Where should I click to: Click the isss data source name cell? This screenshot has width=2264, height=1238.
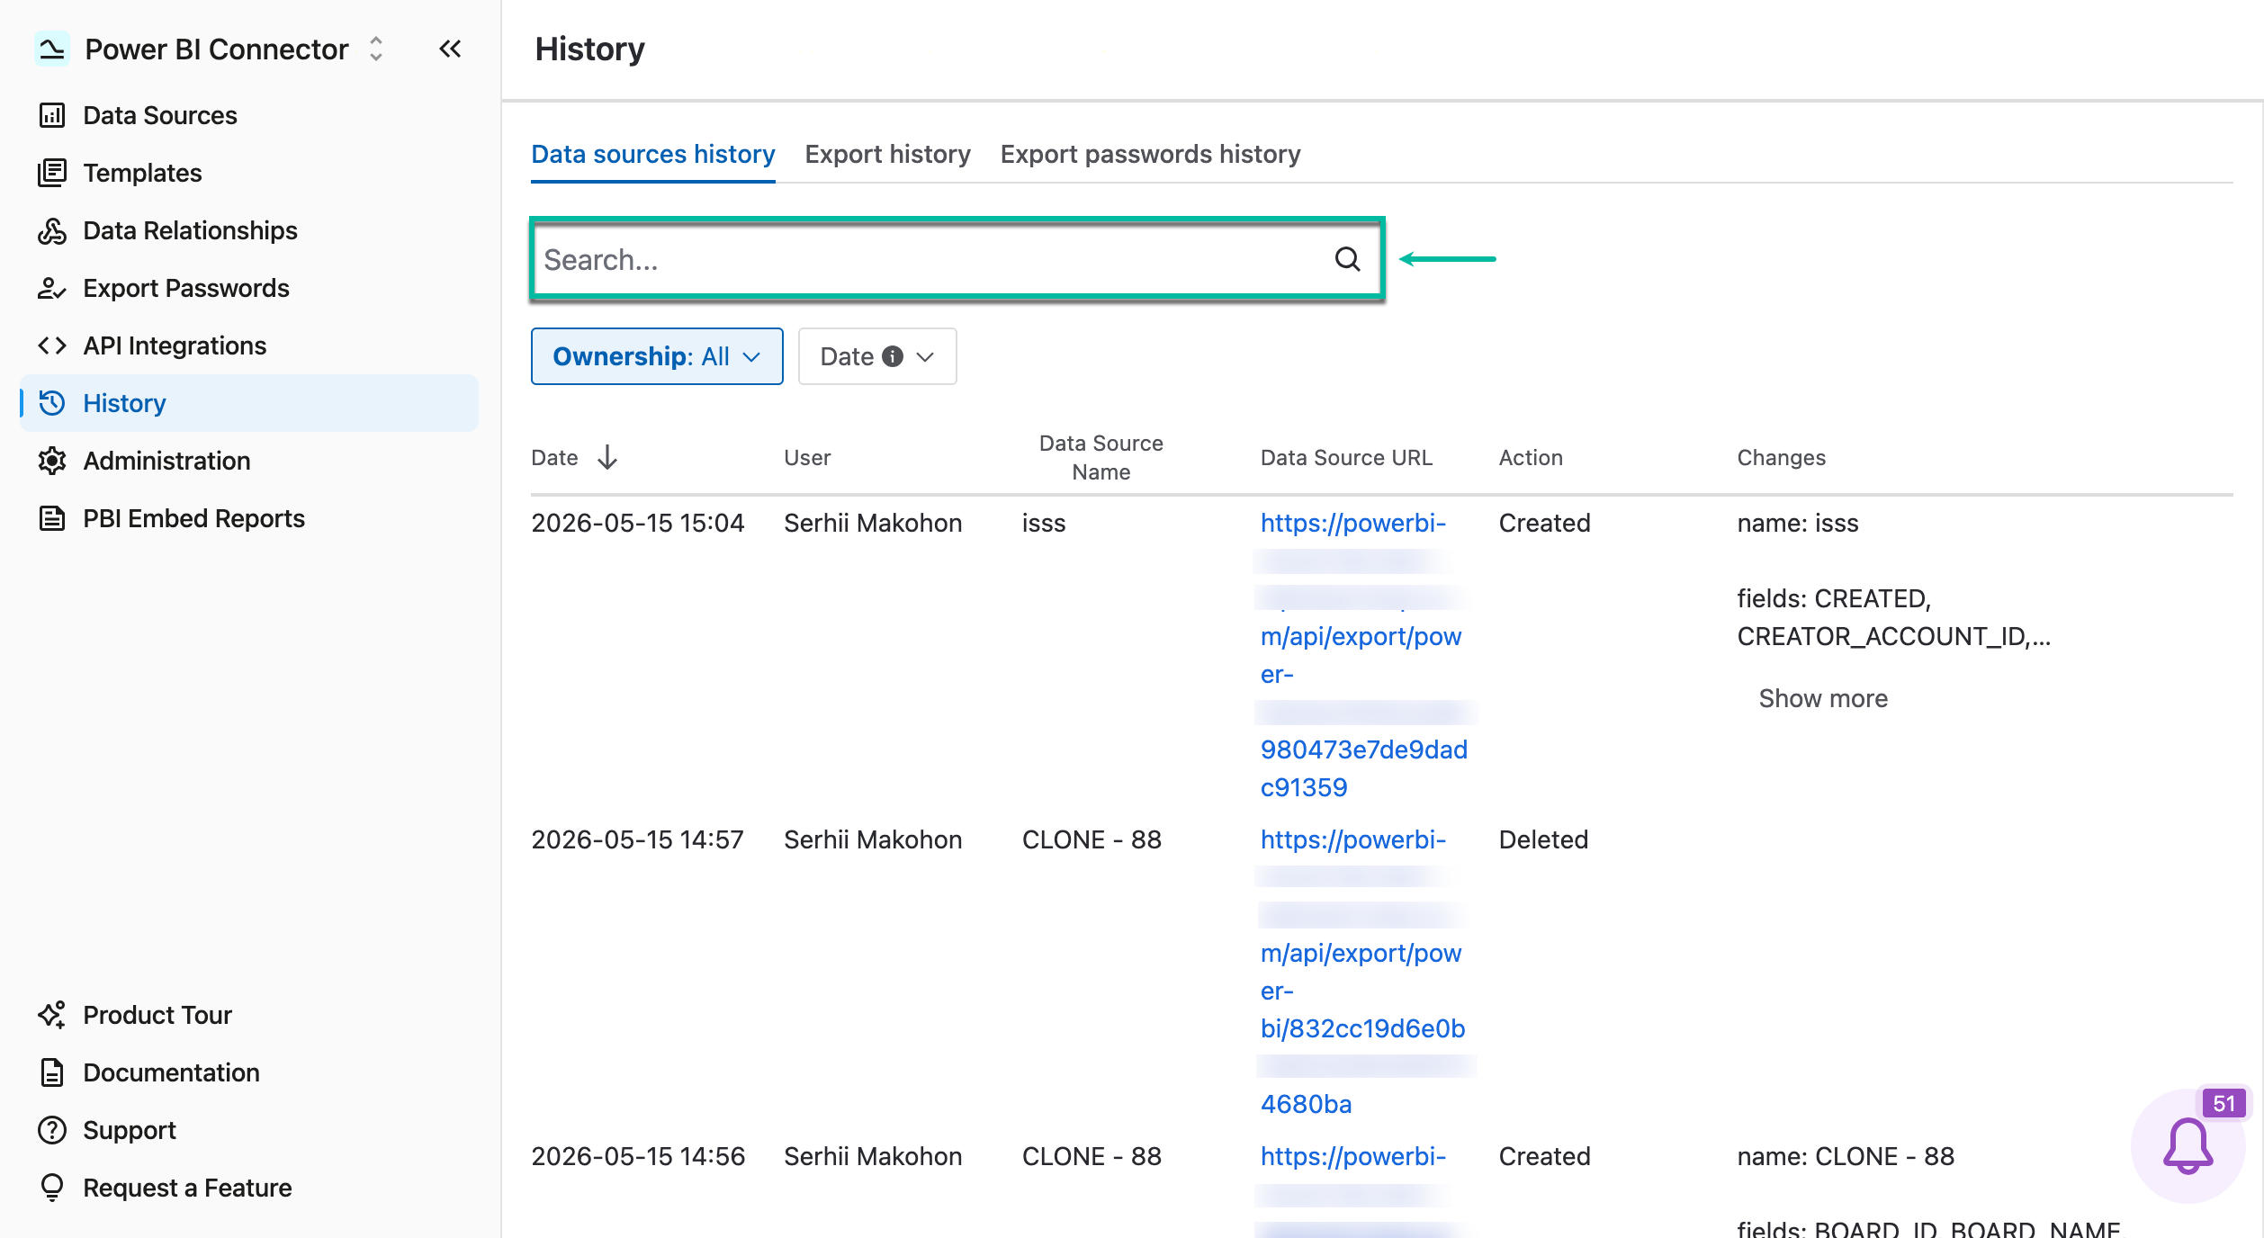point(1044,523)
